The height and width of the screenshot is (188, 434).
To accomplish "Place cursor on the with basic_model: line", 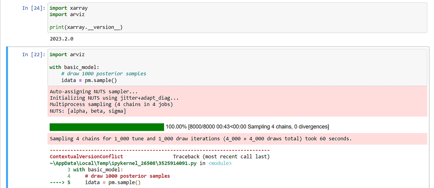I will (75, 67).
